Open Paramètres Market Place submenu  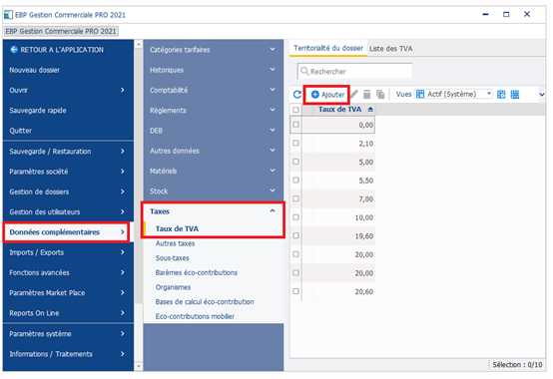(68, 292)
